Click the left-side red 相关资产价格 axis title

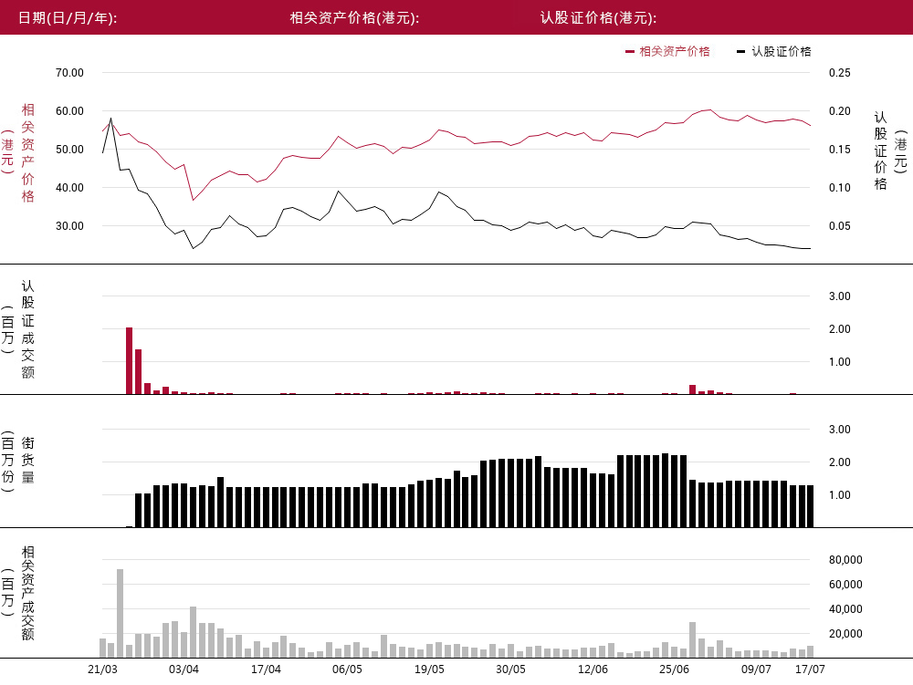(28, 153)
